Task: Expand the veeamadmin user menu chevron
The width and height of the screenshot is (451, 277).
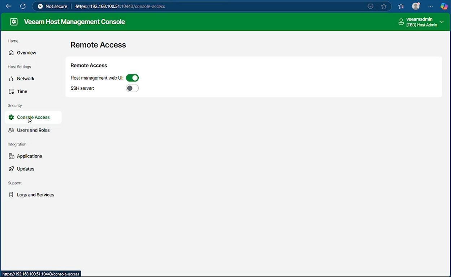Action: [x=442, y=22]
